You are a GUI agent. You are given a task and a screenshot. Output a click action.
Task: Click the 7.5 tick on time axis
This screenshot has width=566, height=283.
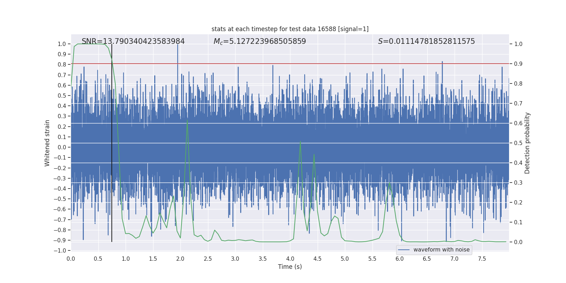point(482,259)
